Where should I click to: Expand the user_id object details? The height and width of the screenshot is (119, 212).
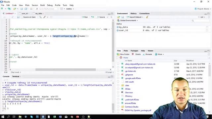coord(118,30)
